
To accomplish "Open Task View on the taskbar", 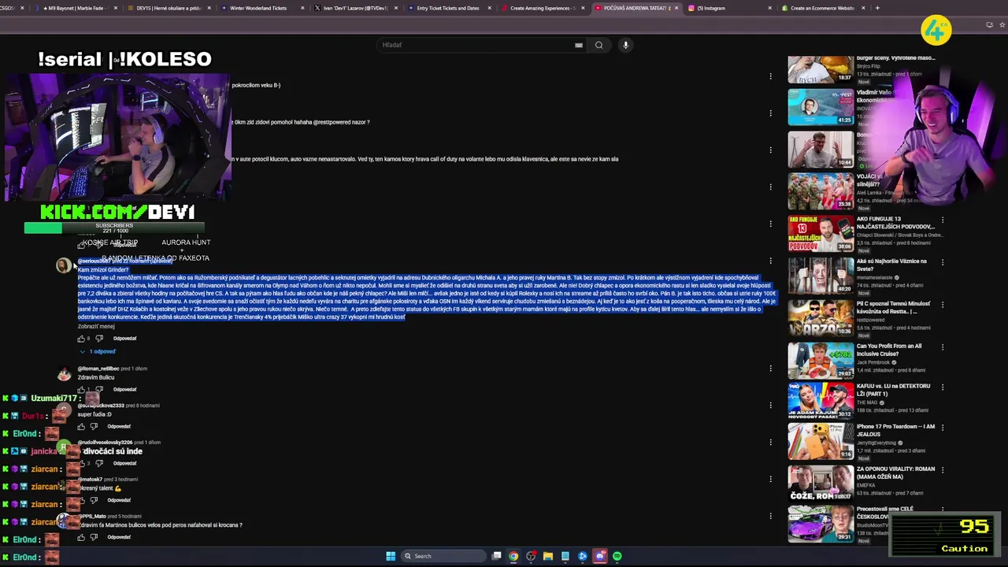I will coord(496,556).
